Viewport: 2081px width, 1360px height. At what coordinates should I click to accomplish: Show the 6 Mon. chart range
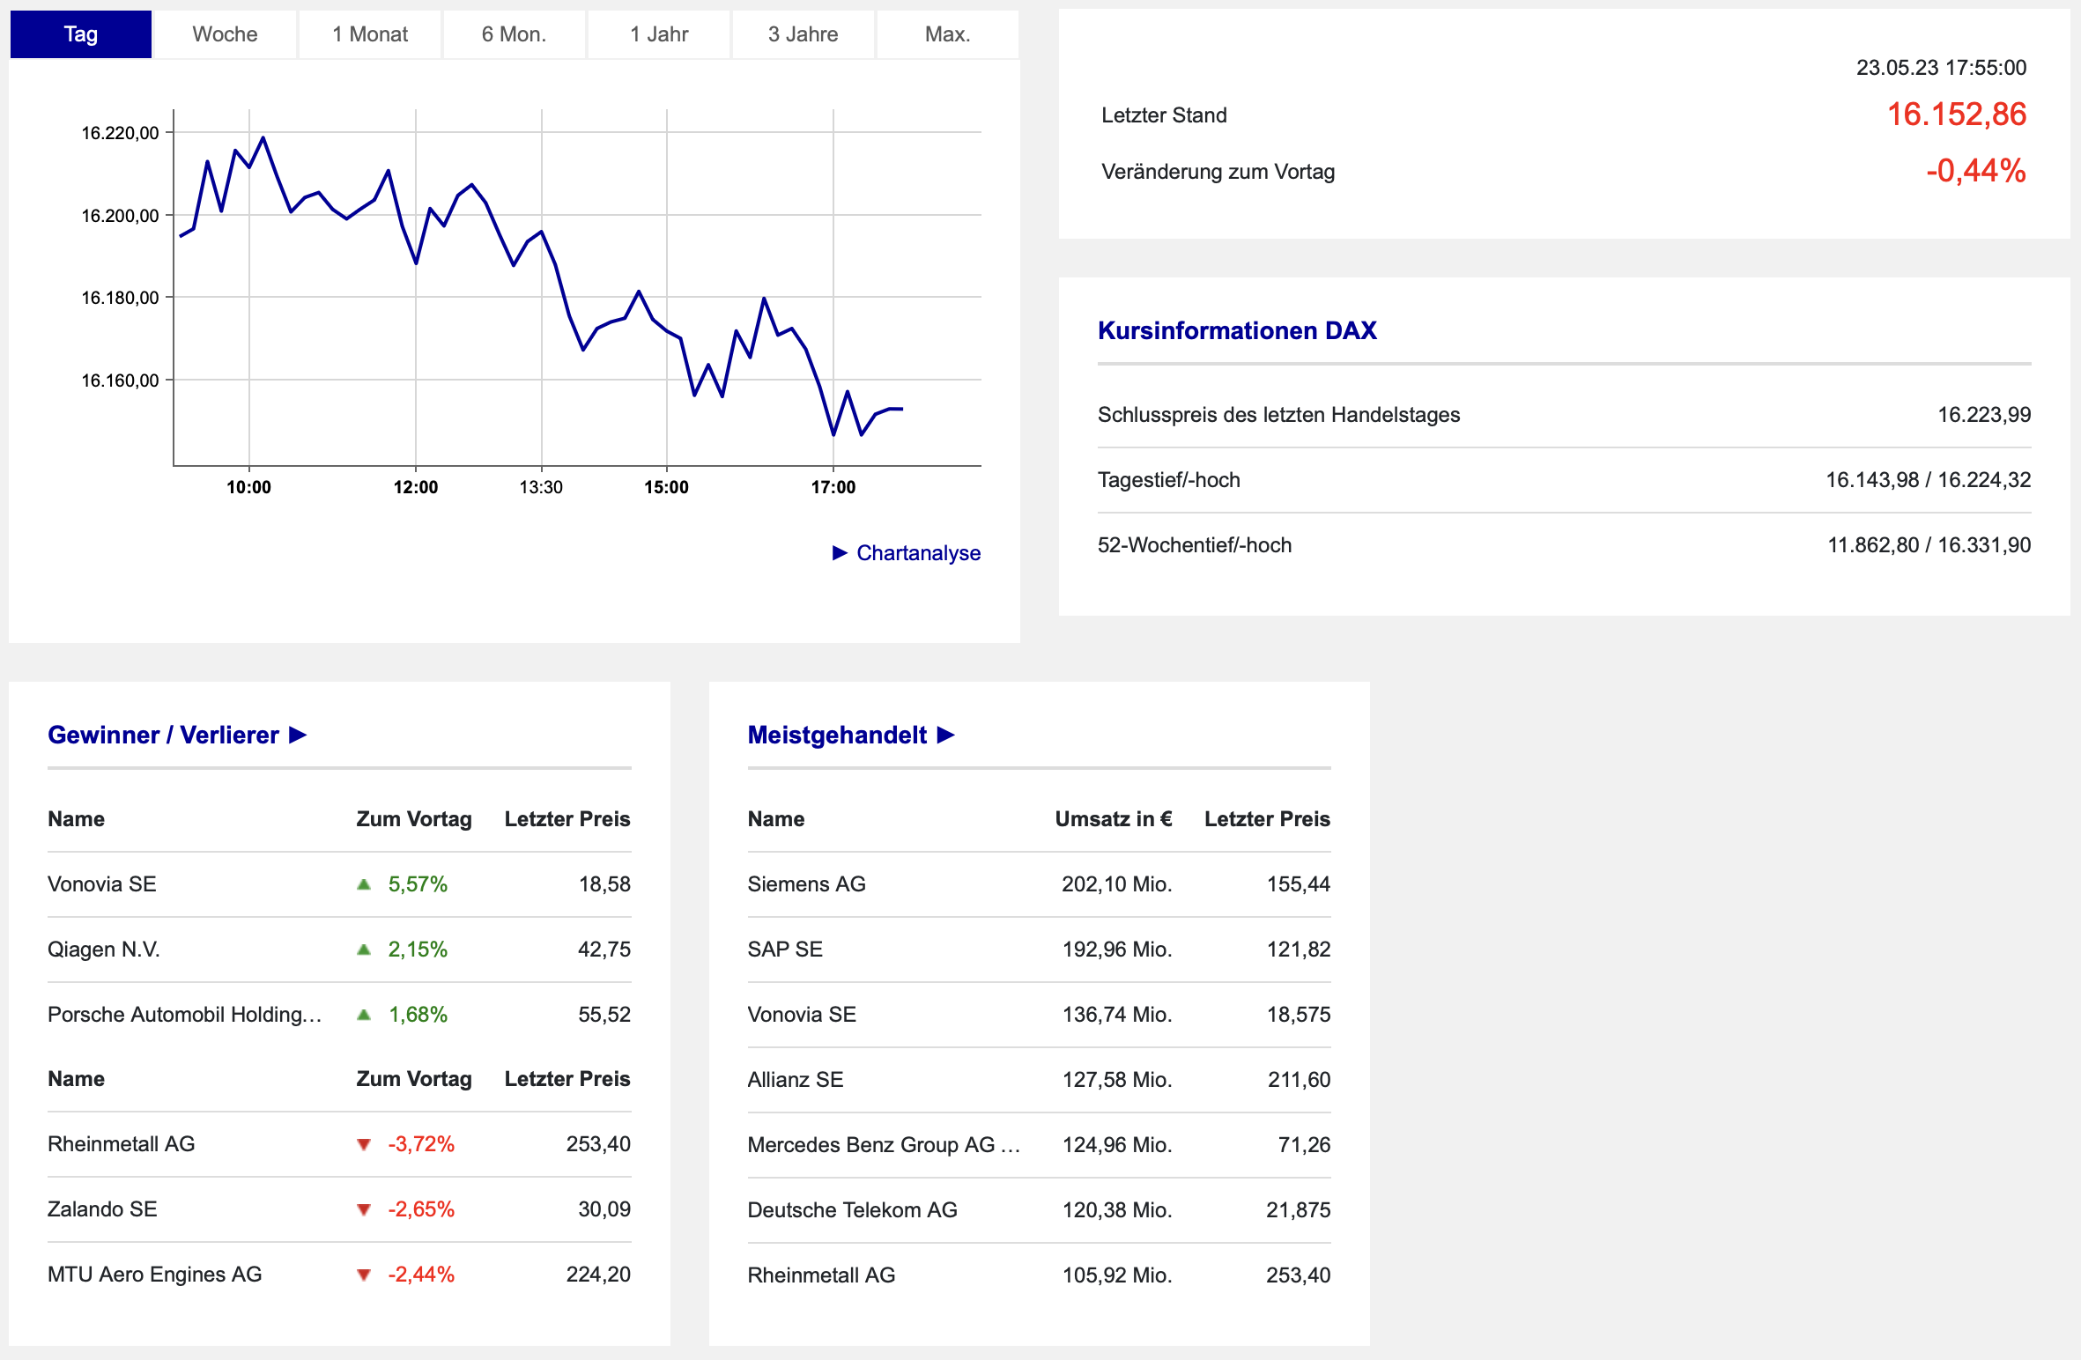coord(515,34)
